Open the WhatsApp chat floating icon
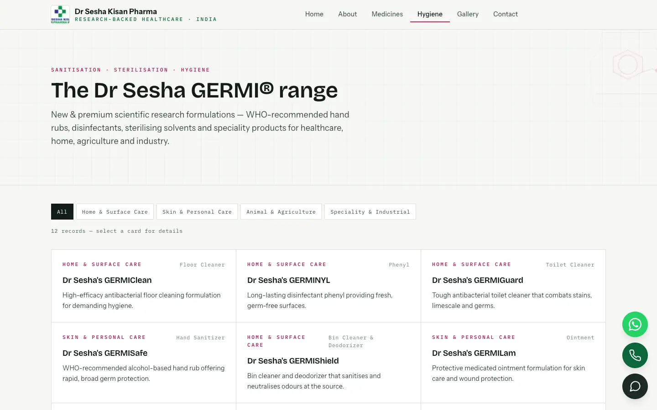657x410 pixels. point(635,324)
